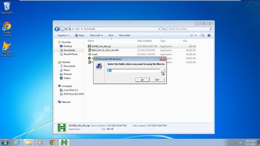
Task: Open Recent Places in the sidebar
Action: tap(69, 54)
